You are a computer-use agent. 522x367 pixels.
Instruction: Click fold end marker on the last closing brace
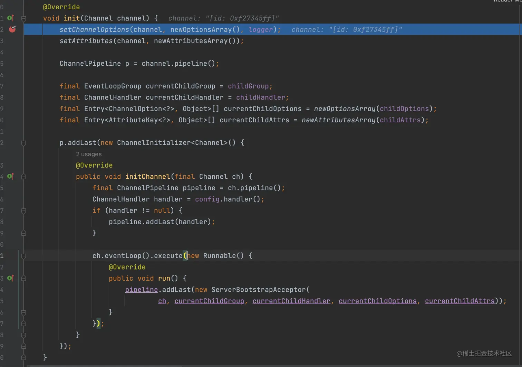(23, 357)
